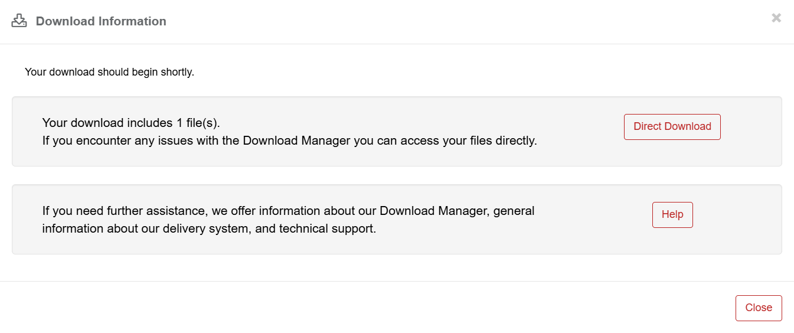Viewport: 794px width, 333px height.
Task: Open the Help button
Action: (672, 215)
